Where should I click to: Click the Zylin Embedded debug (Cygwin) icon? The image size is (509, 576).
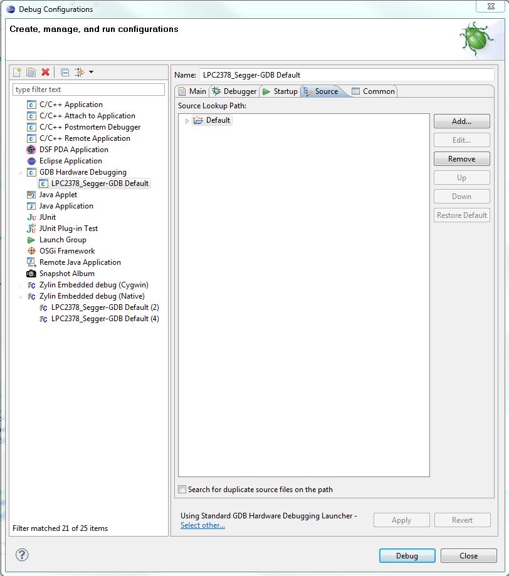click(31, 285)
